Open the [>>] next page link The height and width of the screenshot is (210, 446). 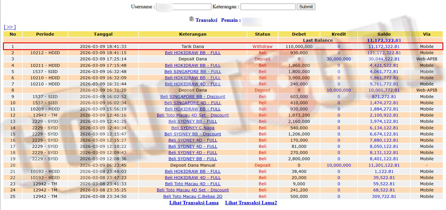[x=10, y=27]
